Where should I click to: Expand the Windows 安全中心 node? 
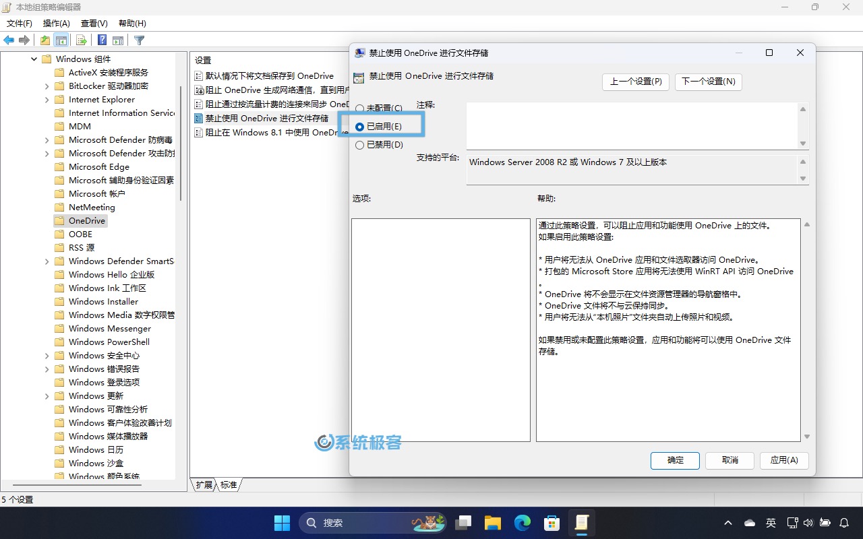47,356
